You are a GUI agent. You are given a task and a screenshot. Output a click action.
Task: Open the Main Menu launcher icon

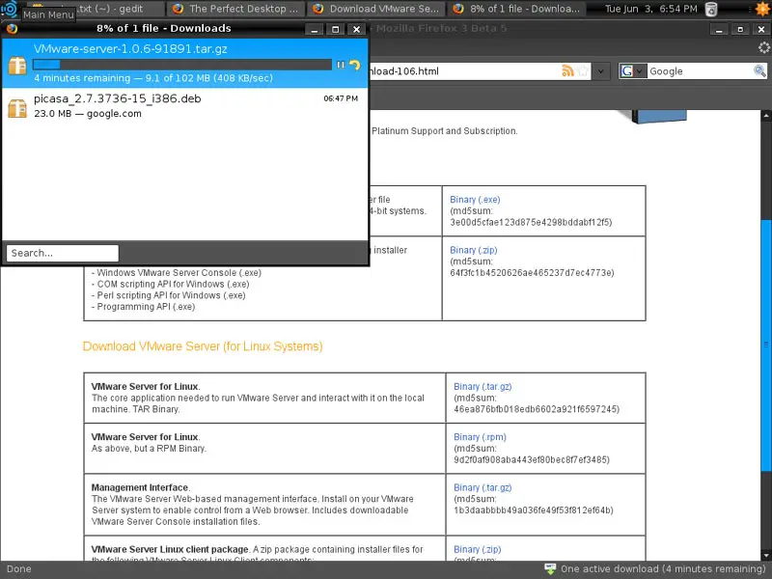tap(10, 9)
